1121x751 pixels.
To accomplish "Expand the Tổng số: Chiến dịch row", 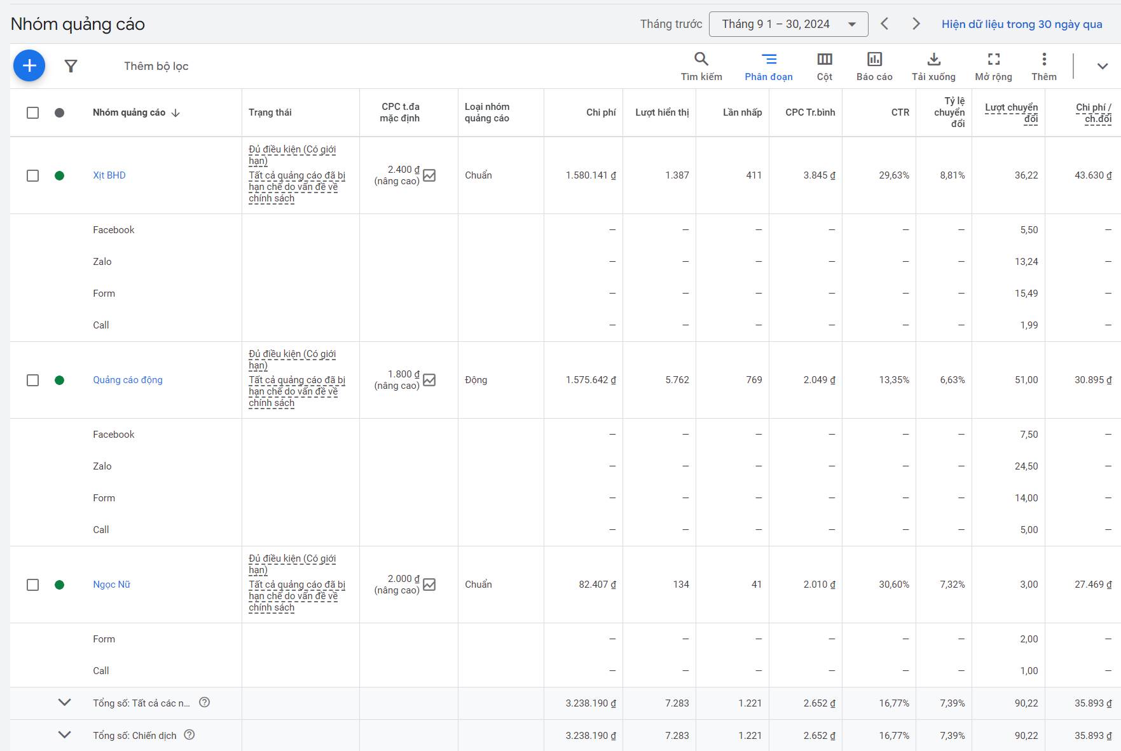I will pyautogui.click(x=64, y=735).
